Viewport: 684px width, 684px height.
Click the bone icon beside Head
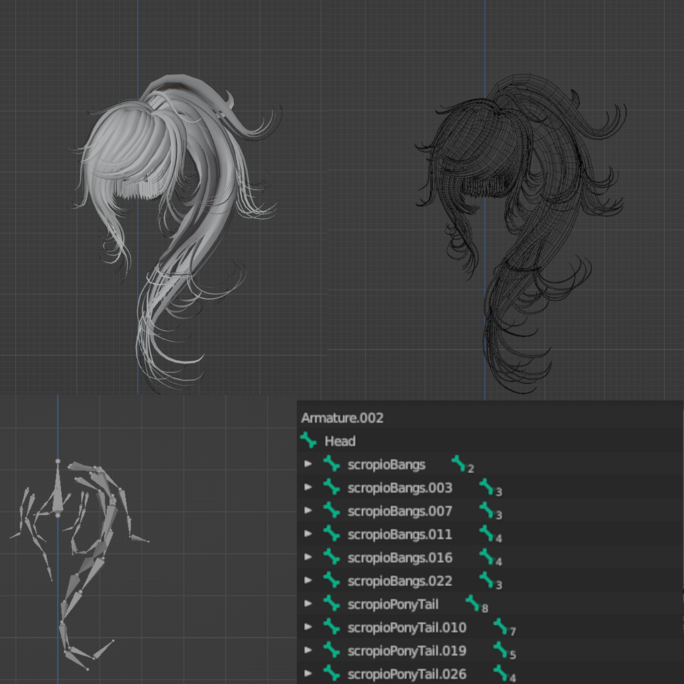pyautogui.click(x=308, y=440)
